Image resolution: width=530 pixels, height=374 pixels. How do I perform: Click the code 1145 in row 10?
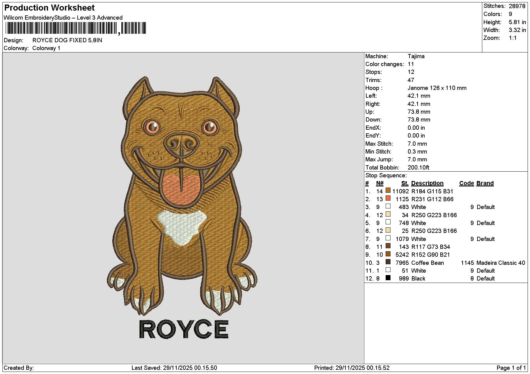[467, 263]
